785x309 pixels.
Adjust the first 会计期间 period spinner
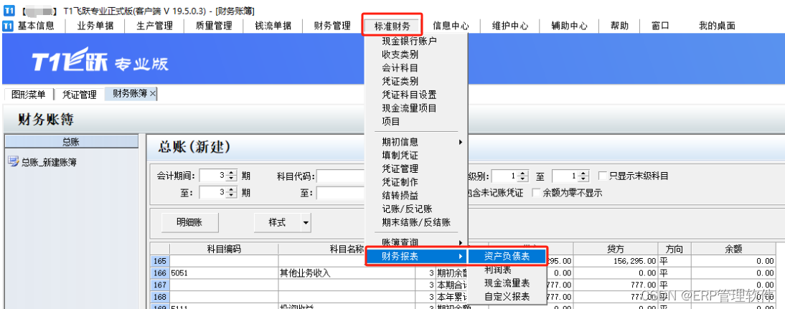pyautogui.click(x=231, y=176)
